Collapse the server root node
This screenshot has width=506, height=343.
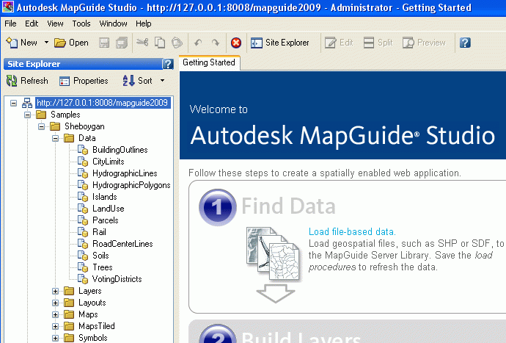(13, 103)
